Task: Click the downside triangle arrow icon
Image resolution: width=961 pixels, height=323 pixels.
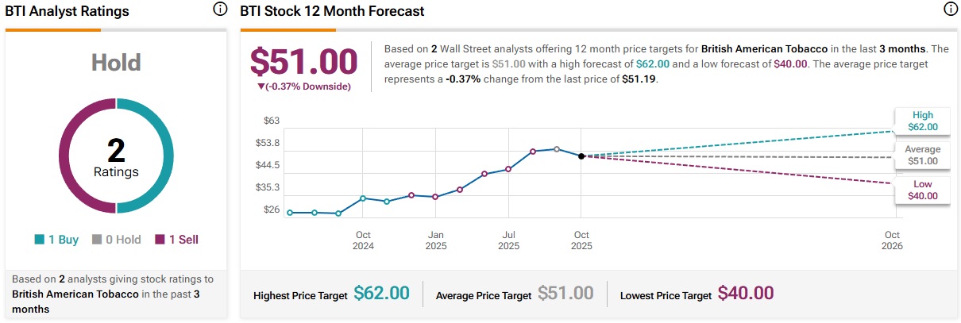Action: [x=261, y=87]
